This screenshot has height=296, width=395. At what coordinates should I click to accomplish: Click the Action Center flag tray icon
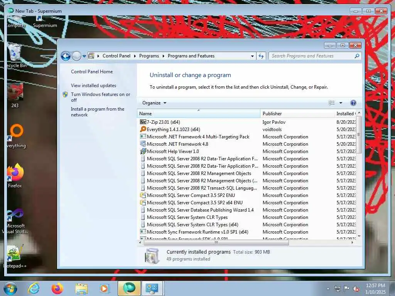tap(347, 289)
